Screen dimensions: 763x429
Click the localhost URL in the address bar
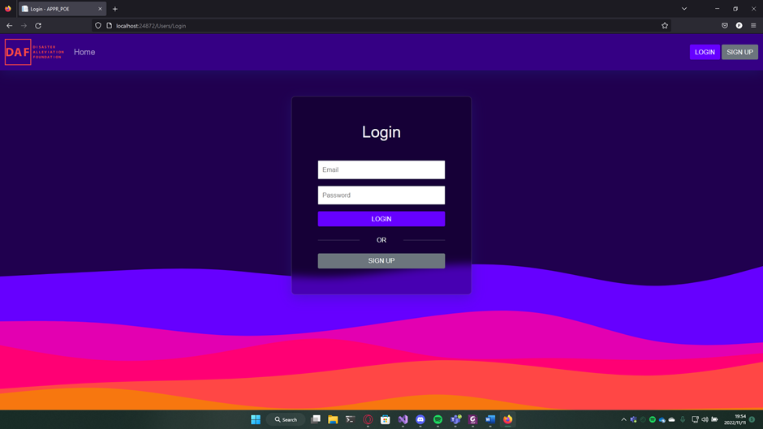pyautogui.click(x=151, y=26)
